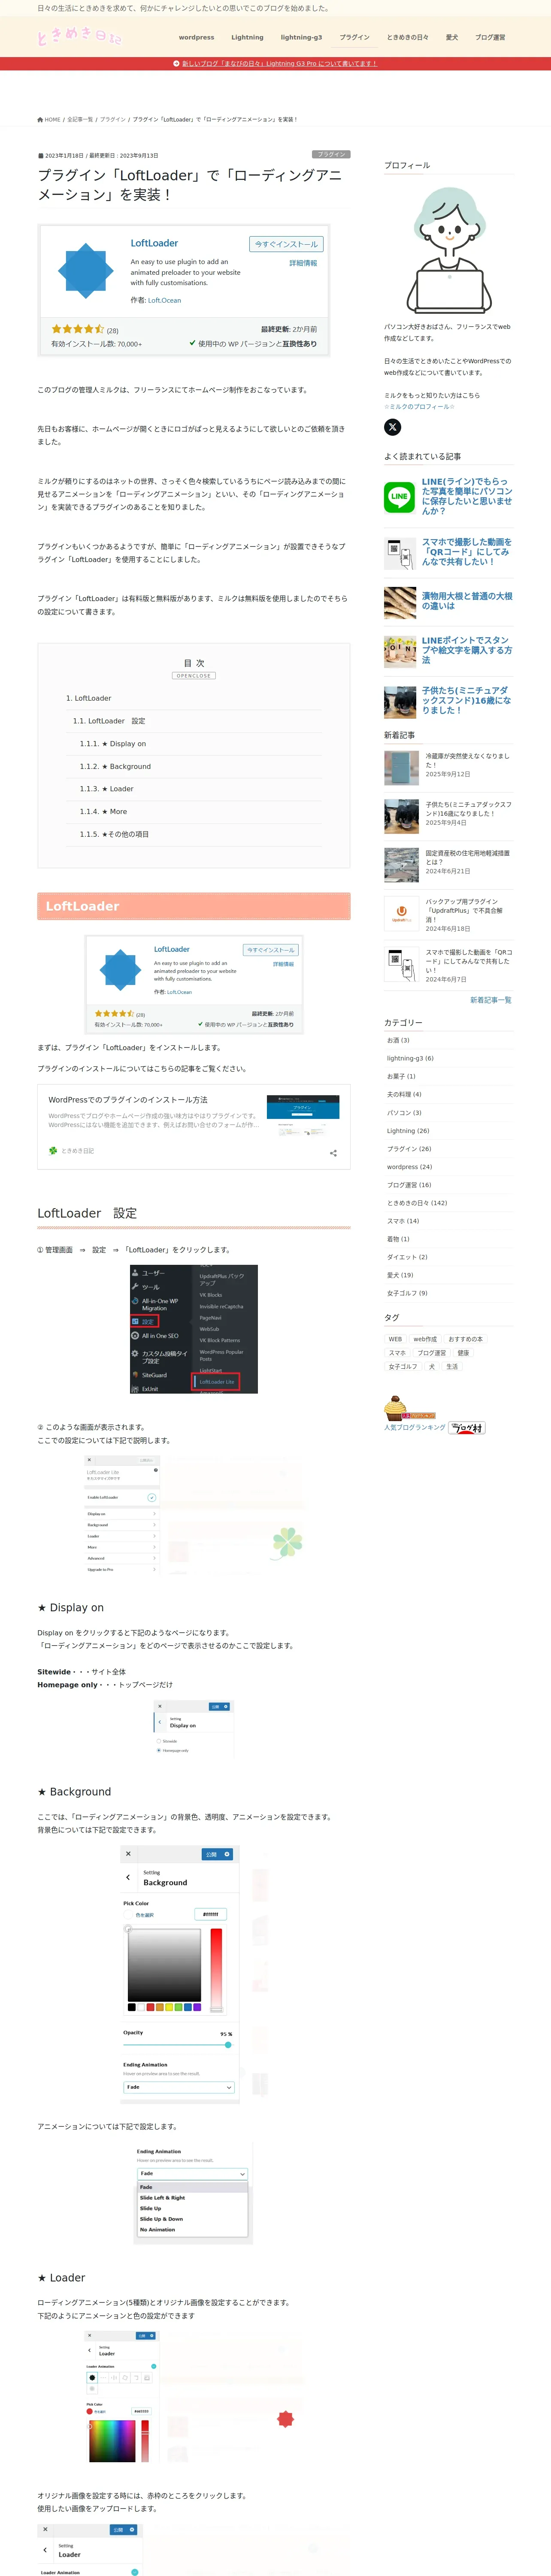Jump to TOC entry 1.1. LoftLoader 設定
This screenshot has height=2576, width=551.
pos(109,721)
